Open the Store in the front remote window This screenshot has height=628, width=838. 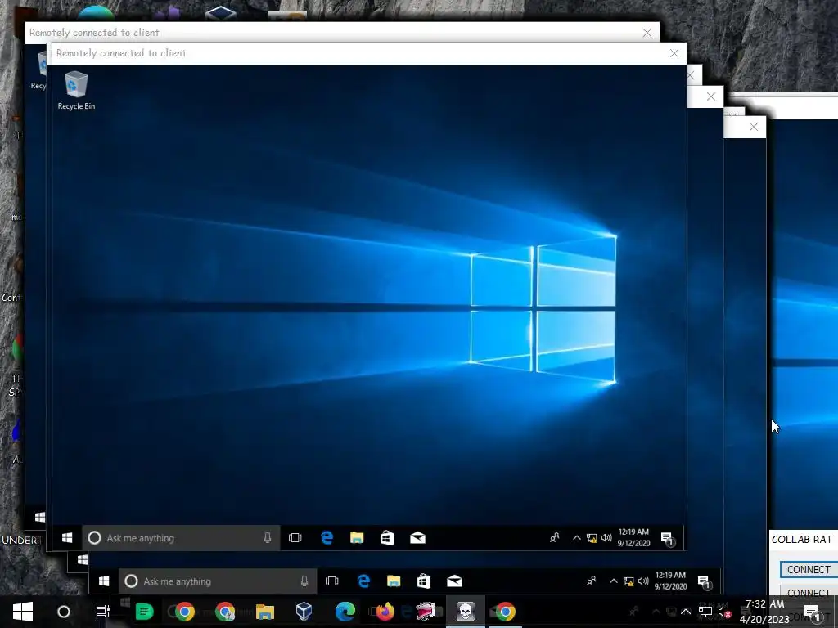tap(387, 538)
